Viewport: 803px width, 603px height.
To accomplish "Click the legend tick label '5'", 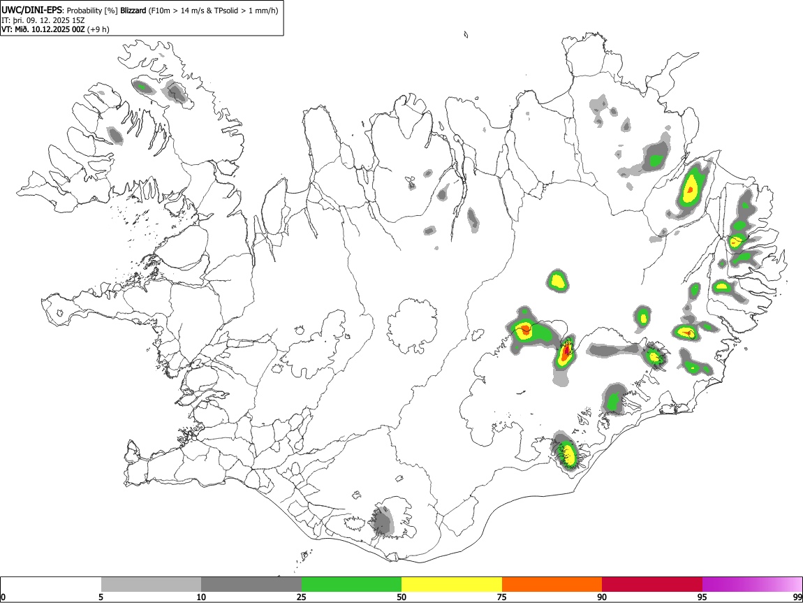I will click(x=101, y=597).
